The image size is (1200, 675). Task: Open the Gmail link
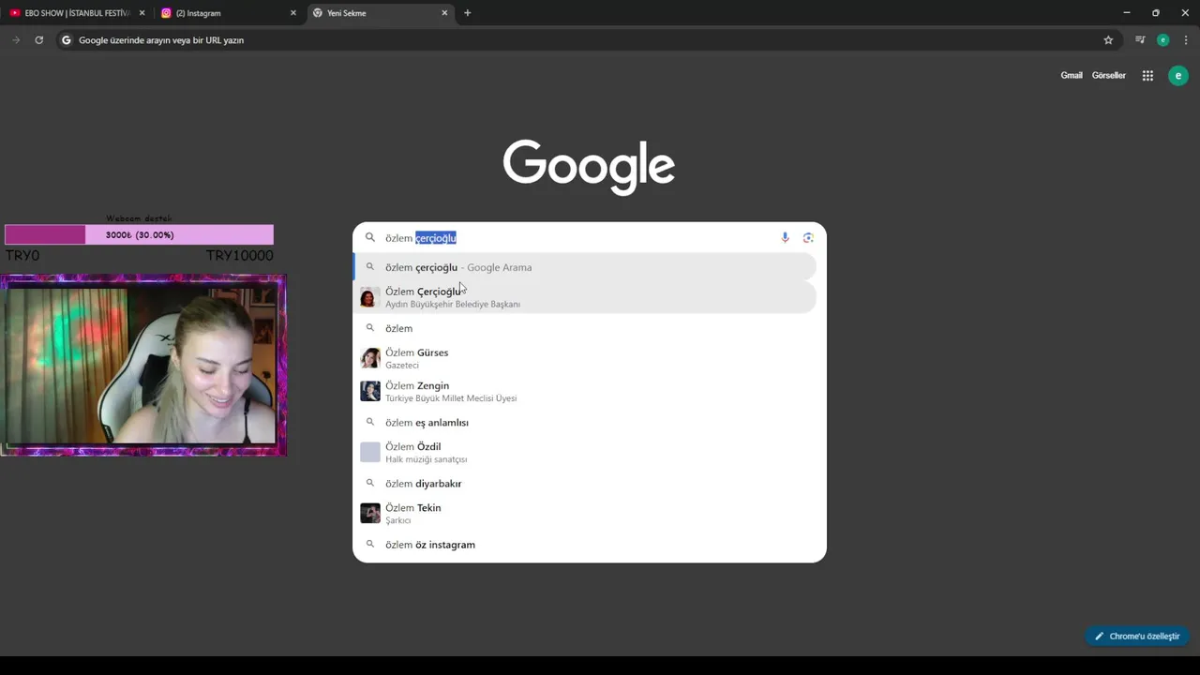(x=1072, y=76)
